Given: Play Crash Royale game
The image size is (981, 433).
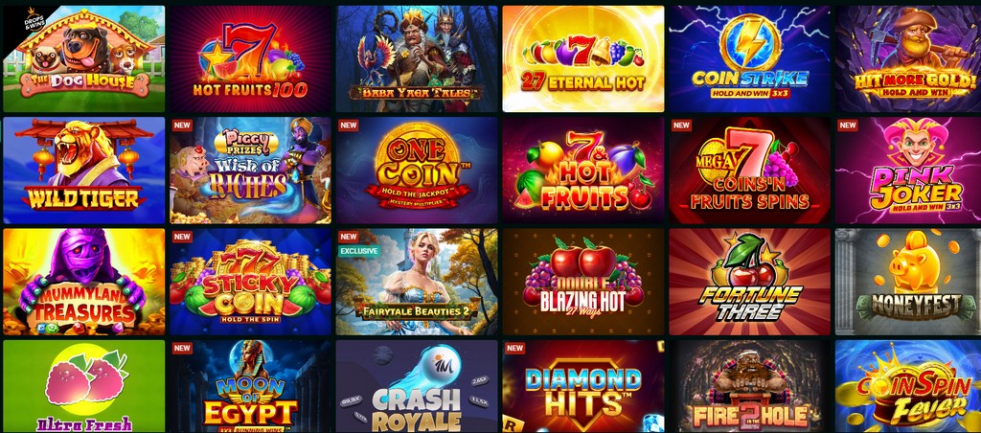Looking at the screenshot, I should 417,387.
